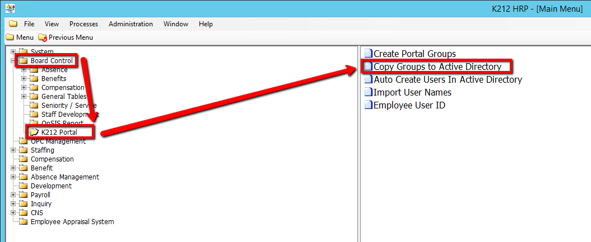Click the Menu folder icon in toolbar

[x=10, y=37]
